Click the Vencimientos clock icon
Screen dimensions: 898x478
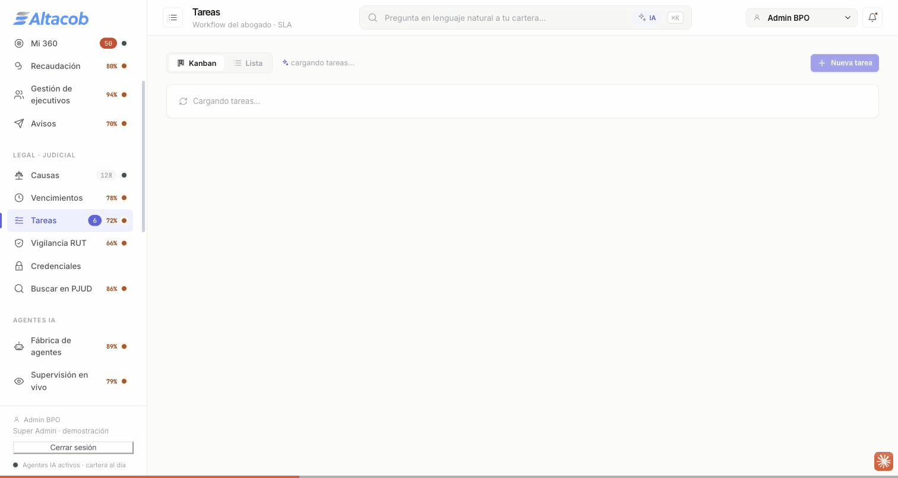(x=19, y=198)
